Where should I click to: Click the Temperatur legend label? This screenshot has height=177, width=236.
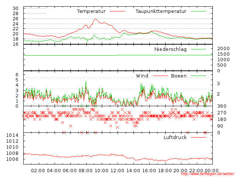click(91, 11)
